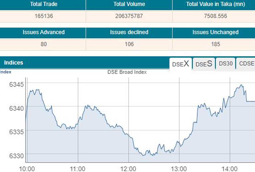Image resolution: width=255 pixels, height=172 pixels.
Task: Open the Total Trade column header
Action: tap(43, 4)
